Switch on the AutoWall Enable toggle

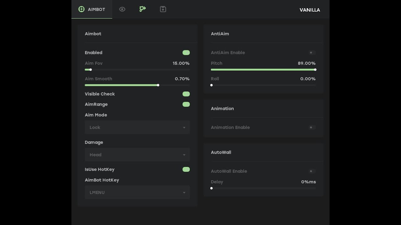[x=312, y=171]
